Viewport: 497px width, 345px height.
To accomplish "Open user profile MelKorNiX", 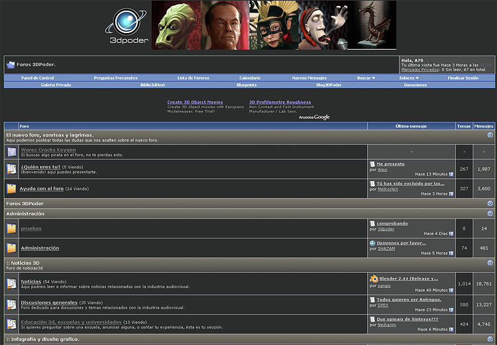I will 388,189.
